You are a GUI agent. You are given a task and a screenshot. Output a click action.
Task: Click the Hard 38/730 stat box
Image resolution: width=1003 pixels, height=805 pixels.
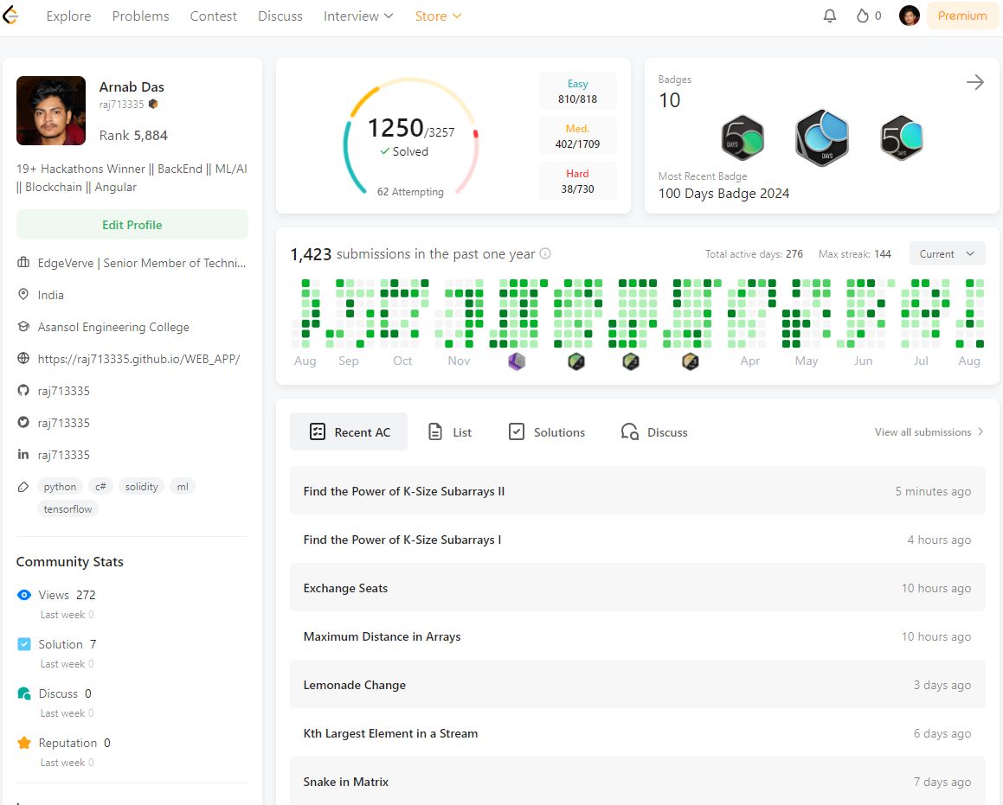click(x=577, y=181)
